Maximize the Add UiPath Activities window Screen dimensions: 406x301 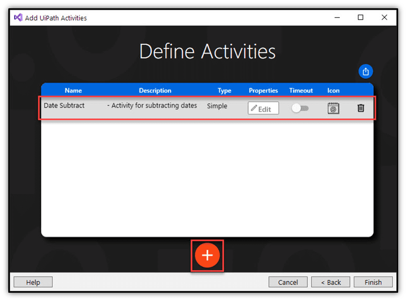point(361,17)
